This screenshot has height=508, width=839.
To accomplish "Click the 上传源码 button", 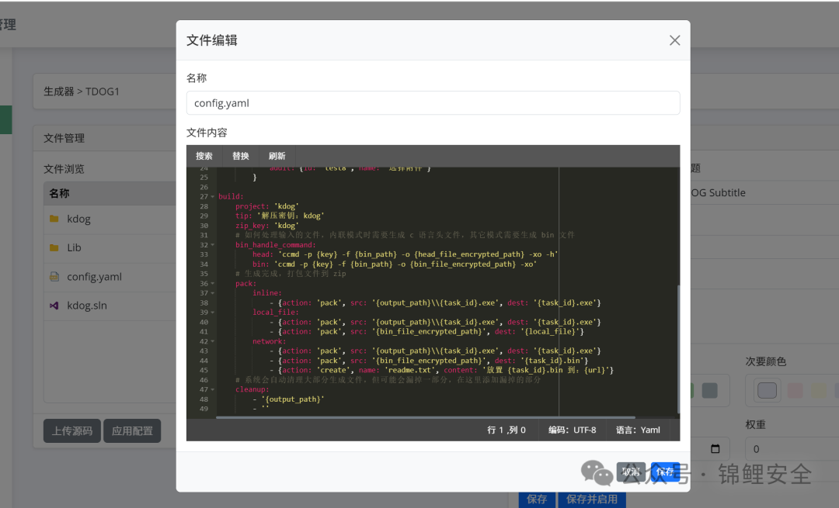I will (x=72, y=431).
